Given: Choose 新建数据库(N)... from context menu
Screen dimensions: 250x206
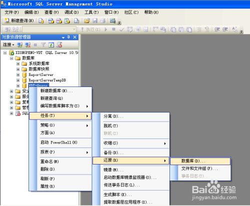Looking at the screenshot, I should [x=60, y=91].
